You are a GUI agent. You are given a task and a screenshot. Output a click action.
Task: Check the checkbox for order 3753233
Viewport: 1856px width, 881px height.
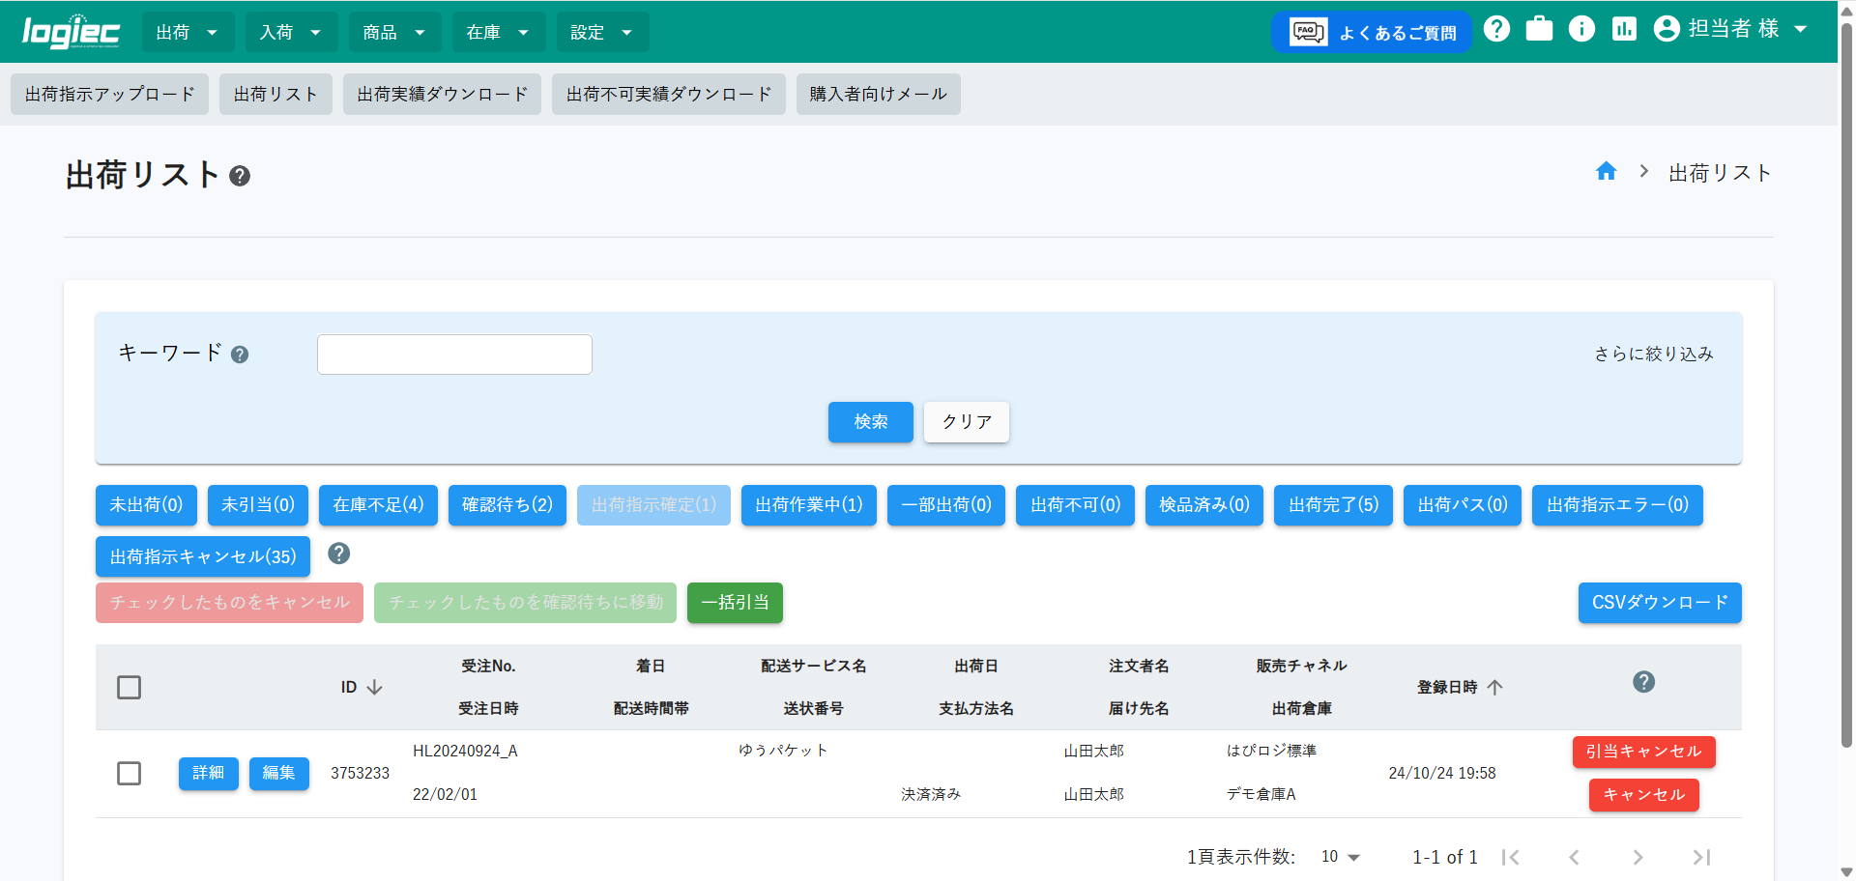(x=129, y=773)
